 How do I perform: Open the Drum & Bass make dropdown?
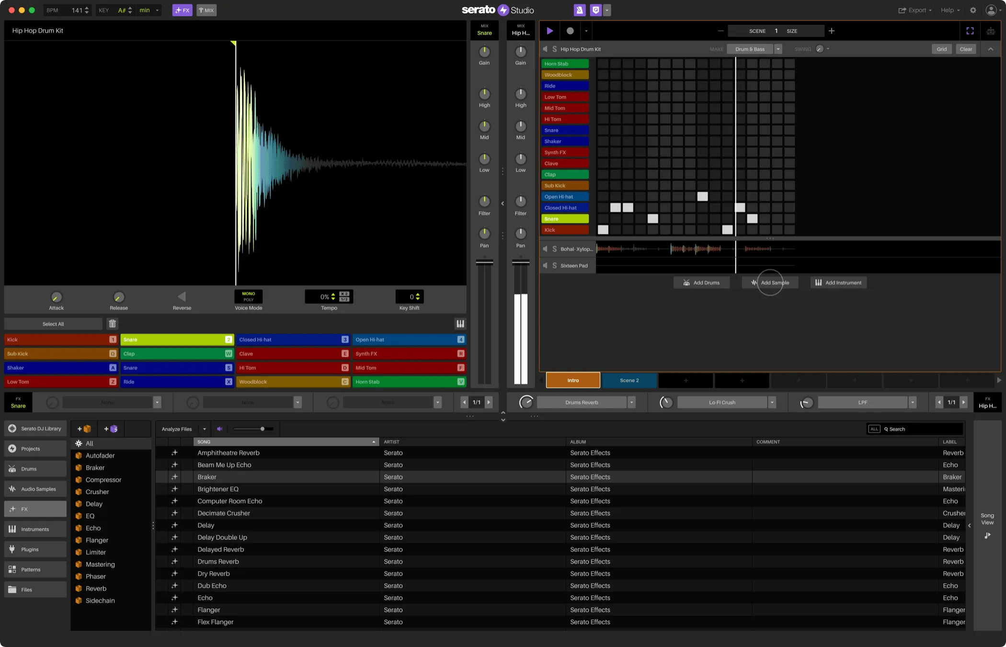[778, 49]
